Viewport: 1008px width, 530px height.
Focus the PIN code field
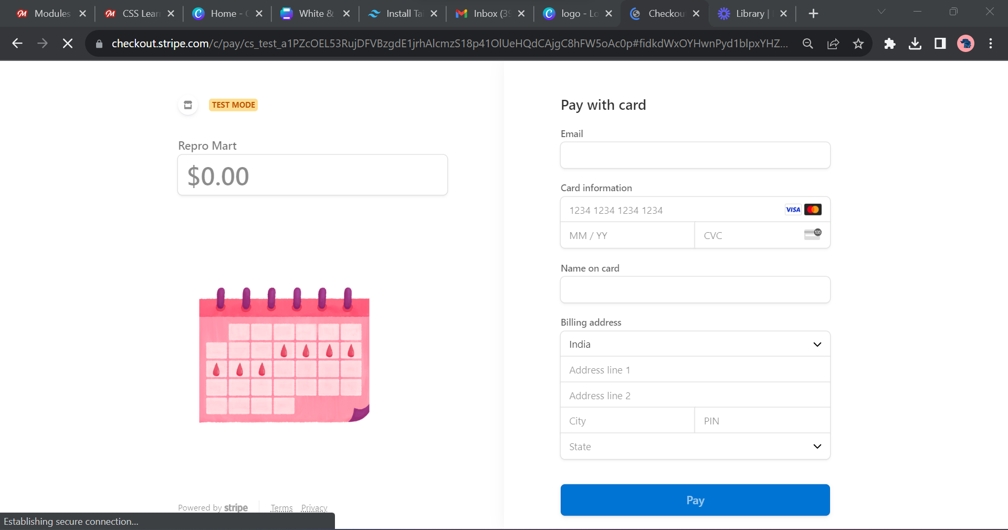click(762, 421)
